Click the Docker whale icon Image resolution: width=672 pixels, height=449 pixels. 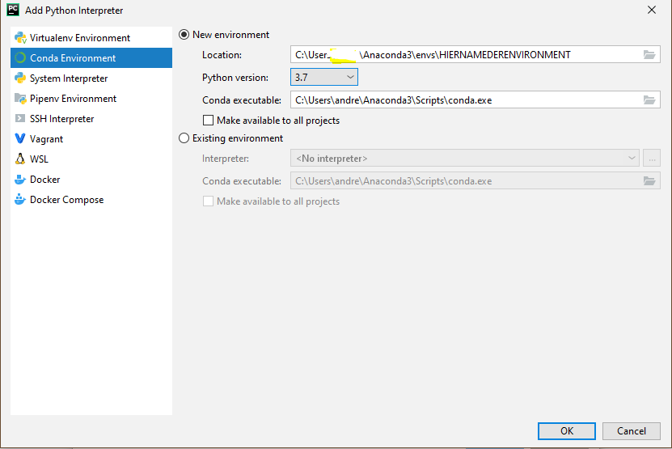20,180
